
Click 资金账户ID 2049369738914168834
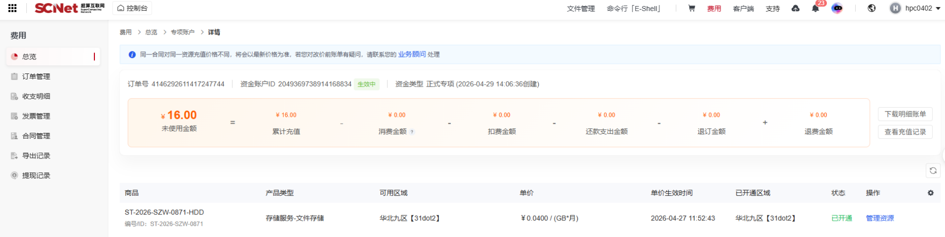(x=314, y=84)
